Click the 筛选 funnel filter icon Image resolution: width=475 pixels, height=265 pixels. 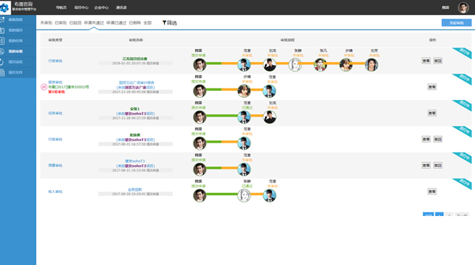164,23
